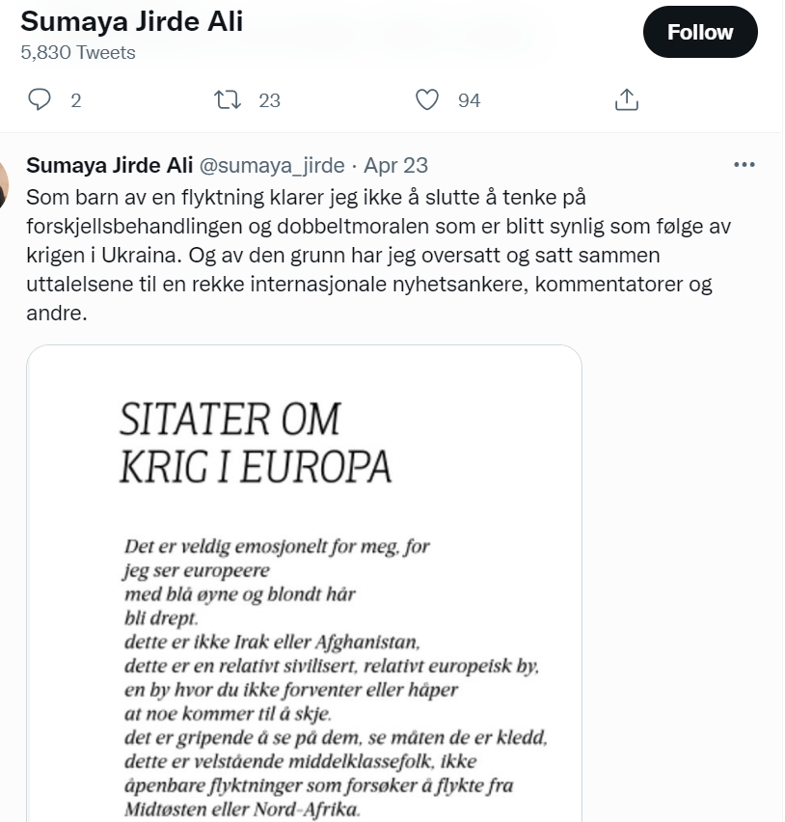The image size is (785, 822).
Task: Click the header profile name title
Action: coord(131,21)
